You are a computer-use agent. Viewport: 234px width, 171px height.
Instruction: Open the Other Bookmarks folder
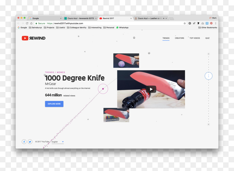pos(208,27)
